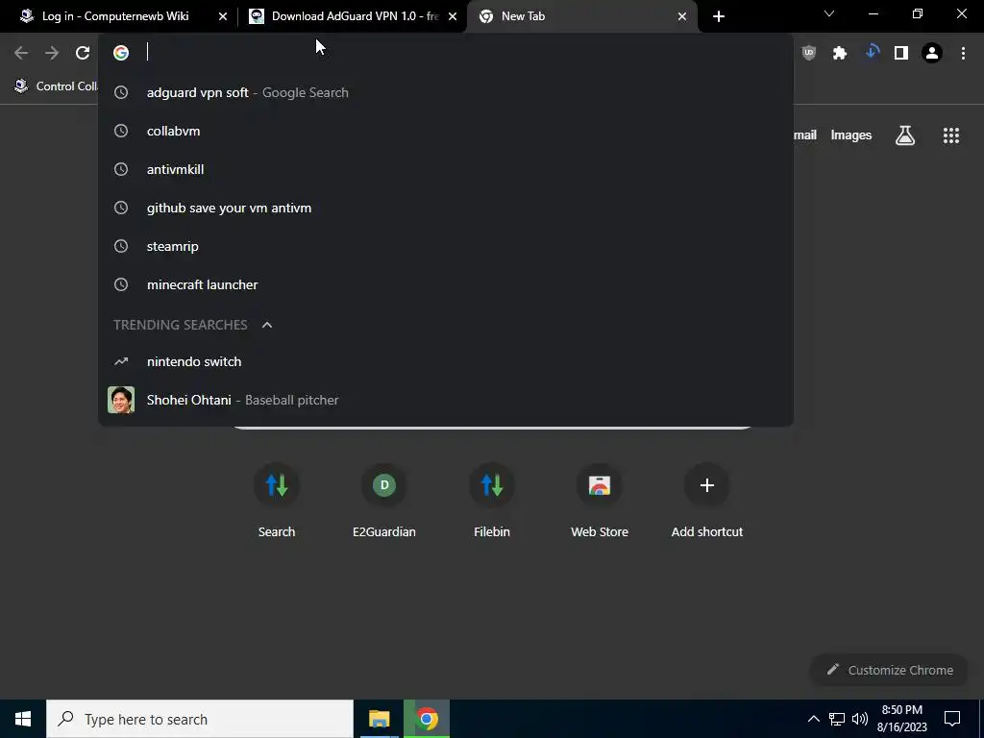Image resolution: width=984 pixels, height=738 pixels.
Task: Open the Extensions puzzle-piece menu
Action: pos(840,53)
